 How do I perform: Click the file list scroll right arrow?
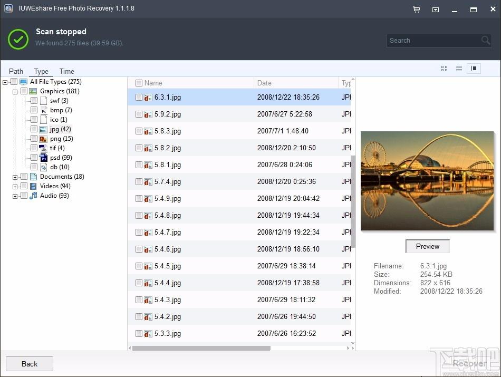[348, 348]
